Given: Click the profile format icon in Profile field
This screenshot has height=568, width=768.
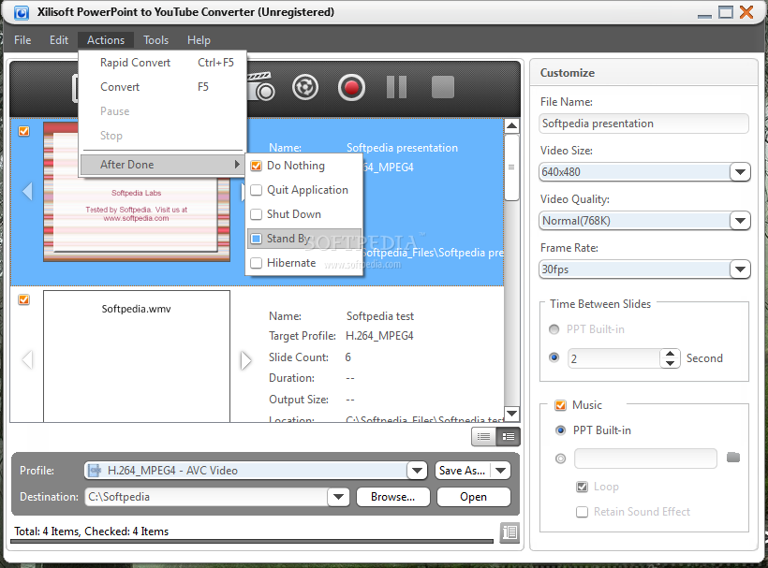Looking at the screenshot, I should pyautogui.click(x=94, y=470).
